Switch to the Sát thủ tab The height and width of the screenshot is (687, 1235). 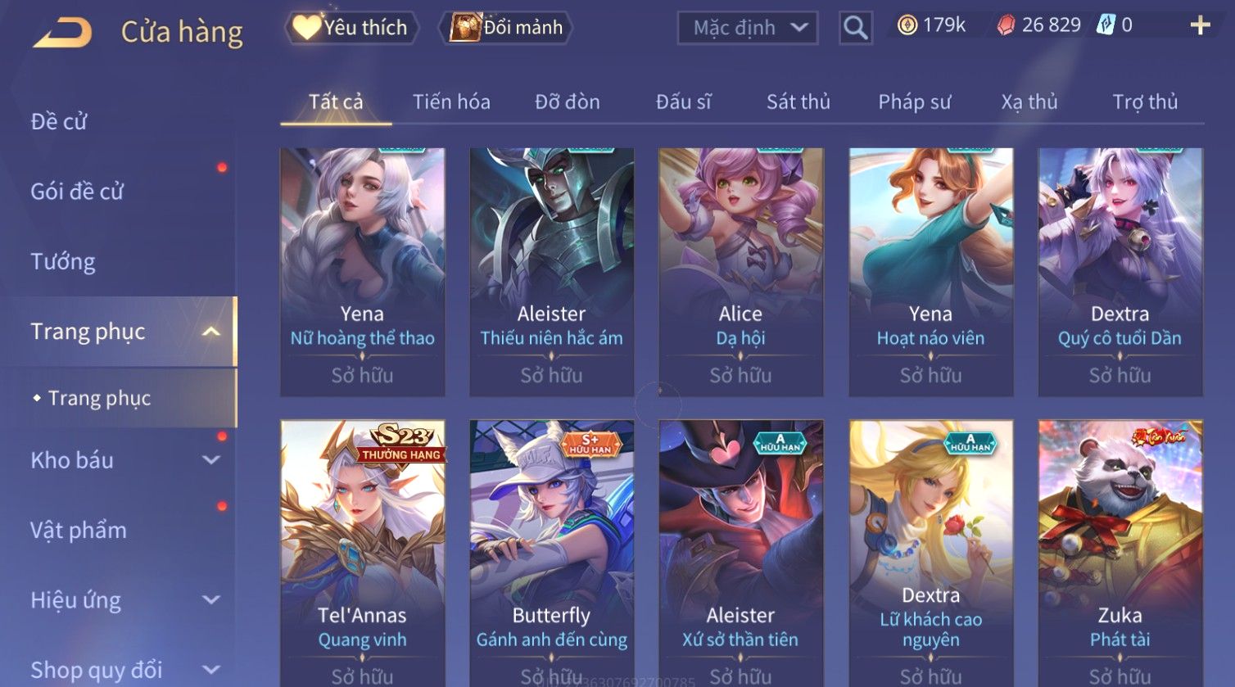[798, 102]
